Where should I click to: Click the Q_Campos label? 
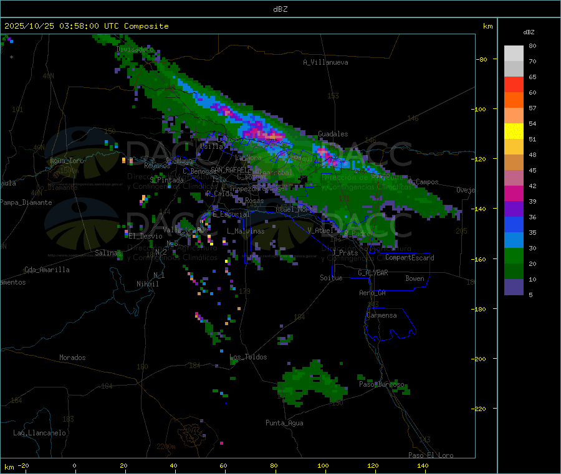(x=423, y=182)
